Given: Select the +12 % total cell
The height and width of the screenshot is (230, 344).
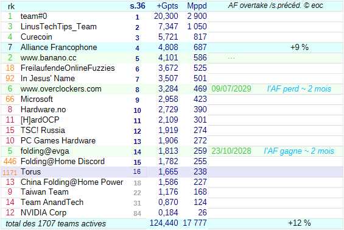Looking at the screenshot, I should tap(300, 223).
